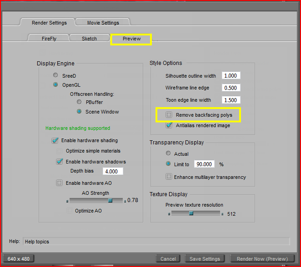Switch to the Sketch tab

[x=90, y=38]
